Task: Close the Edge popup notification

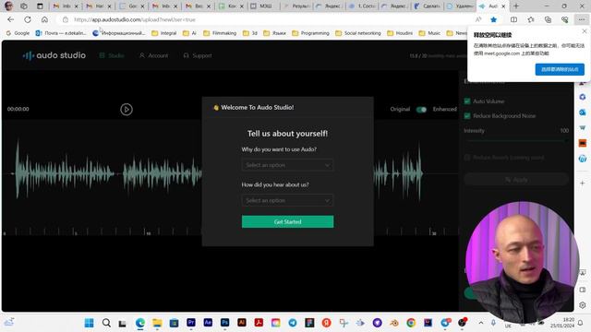Action: click(x=585, y=31)
